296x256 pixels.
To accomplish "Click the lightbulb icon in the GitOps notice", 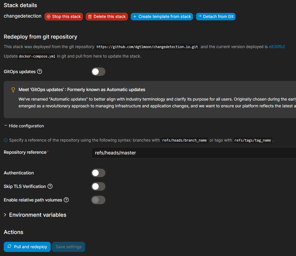I will pos(13,90).
